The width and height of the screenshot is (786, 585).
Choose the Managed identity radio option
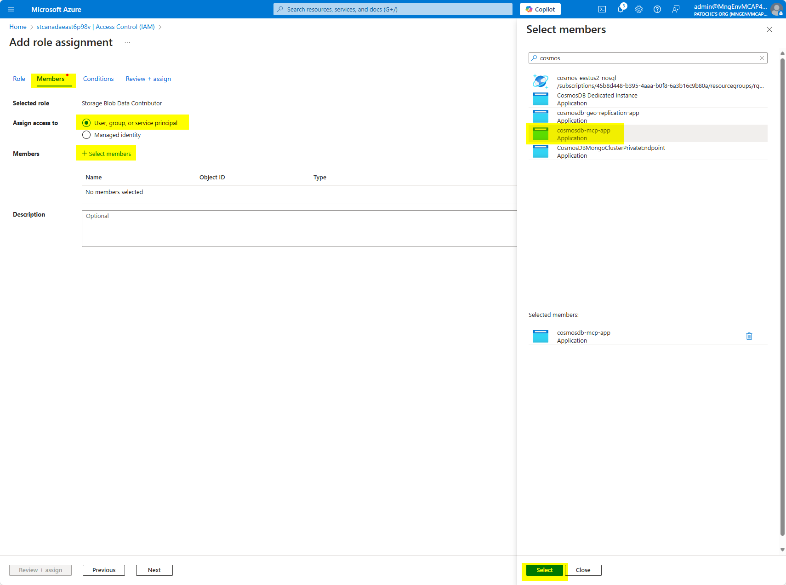point(86,135)
